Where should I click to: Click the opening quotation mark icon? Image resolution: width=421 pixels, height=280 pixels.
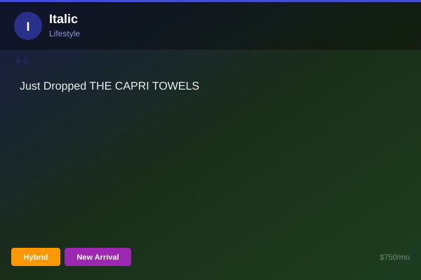pos(22,62)
